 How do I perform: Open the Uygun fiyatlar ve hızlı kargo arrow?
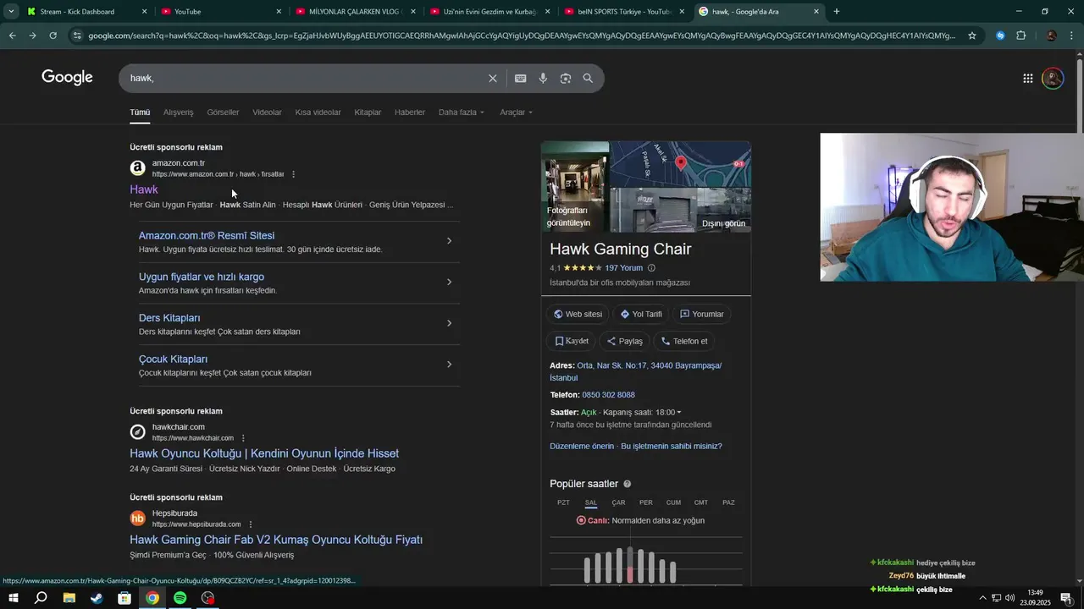449,283
